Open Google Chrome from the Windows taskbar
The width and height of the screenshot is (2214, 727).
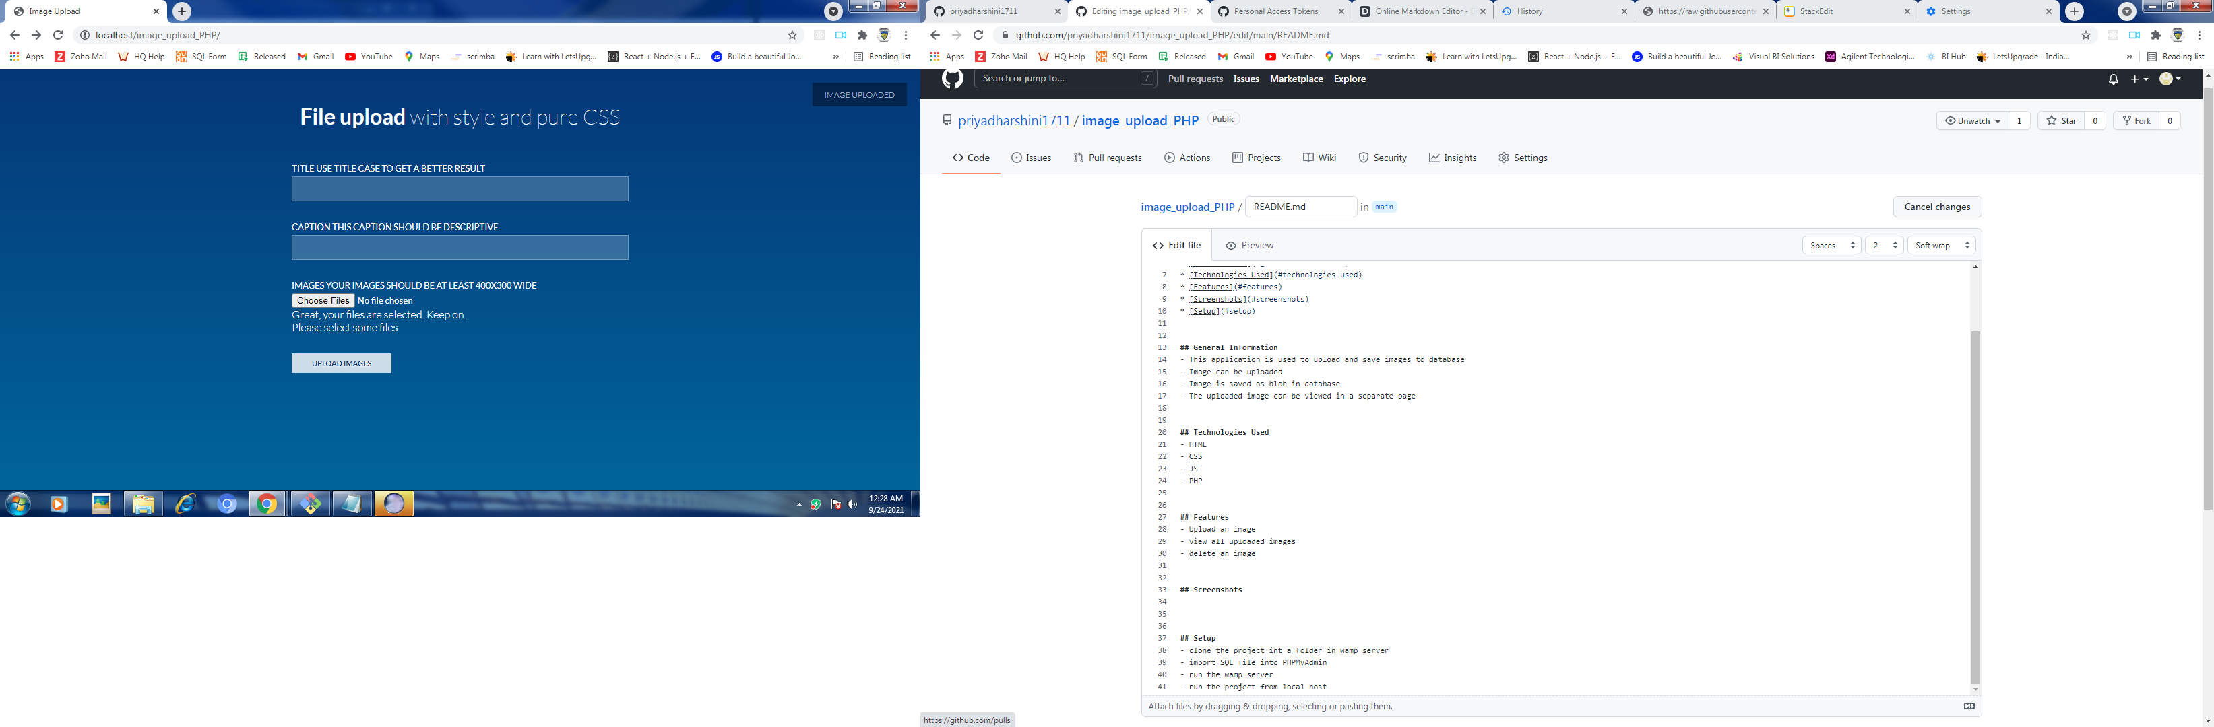coord(267,504)
